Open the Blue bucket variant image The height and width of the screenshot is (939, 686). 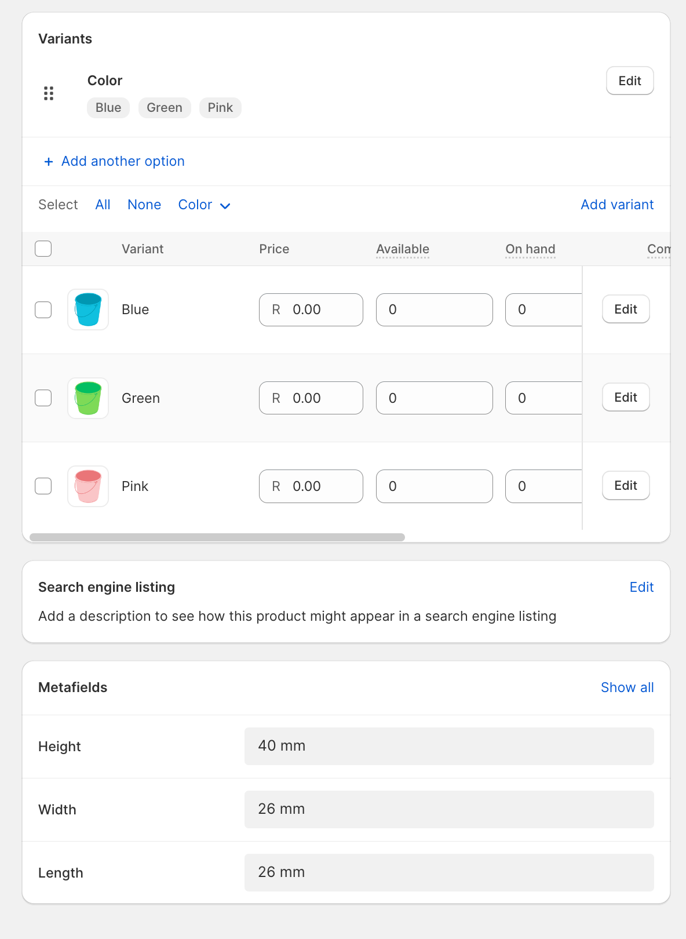[88, 310]
